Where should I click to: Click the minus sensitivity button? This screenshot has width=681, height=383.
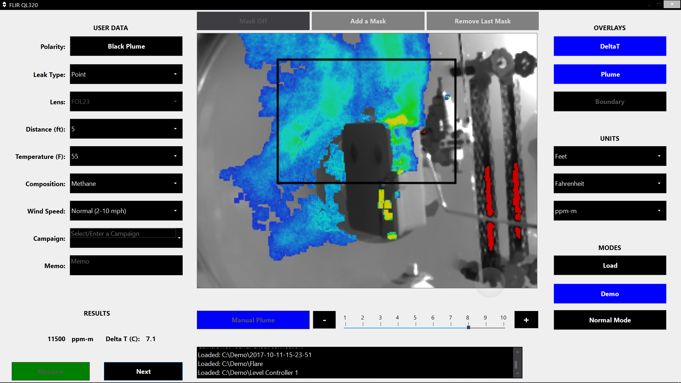tap(324, 320)
